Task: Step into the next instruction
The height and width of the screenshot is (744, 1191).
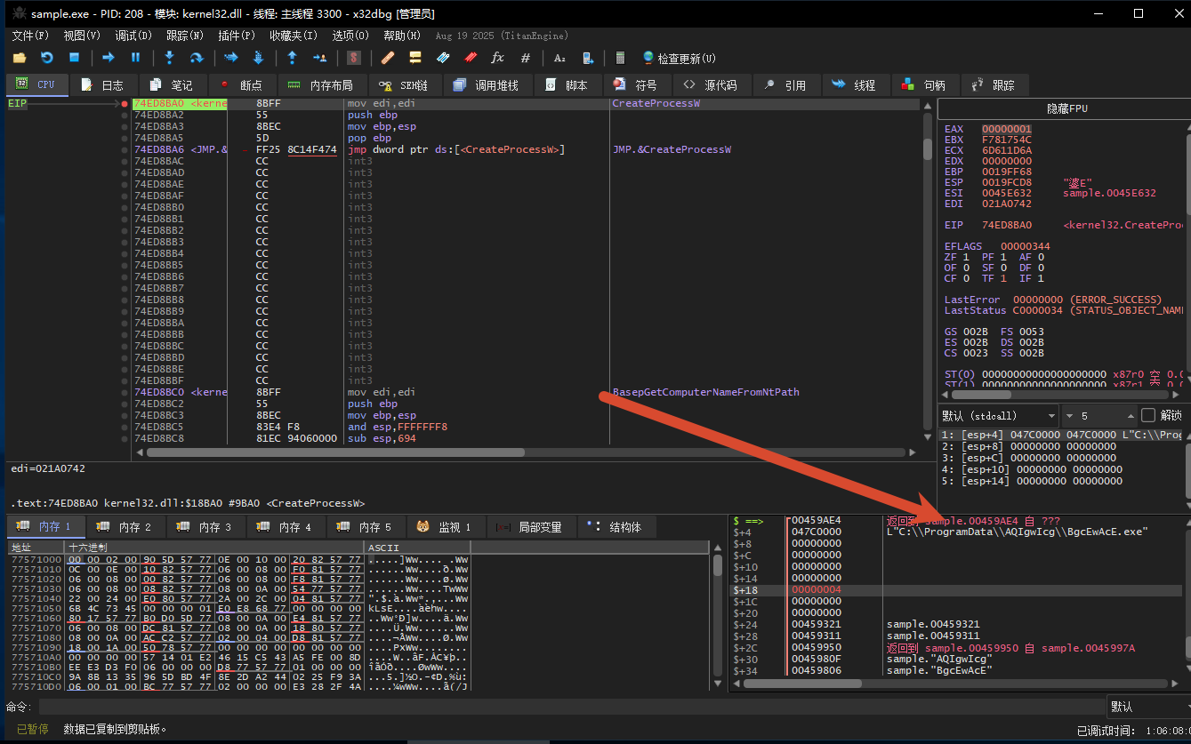Action: 169,58
